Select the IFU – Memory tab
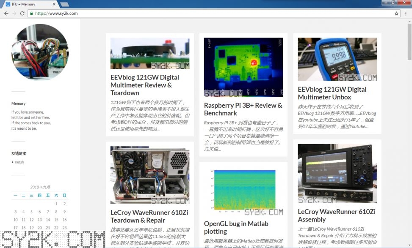The width and height of the screenshot is (412, 248). (x=30, y=4)
